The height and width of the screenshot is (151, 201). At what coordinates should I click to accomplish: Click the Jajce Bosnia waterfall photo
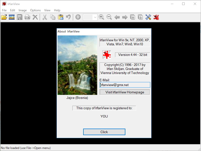click(x=77, y=65)
